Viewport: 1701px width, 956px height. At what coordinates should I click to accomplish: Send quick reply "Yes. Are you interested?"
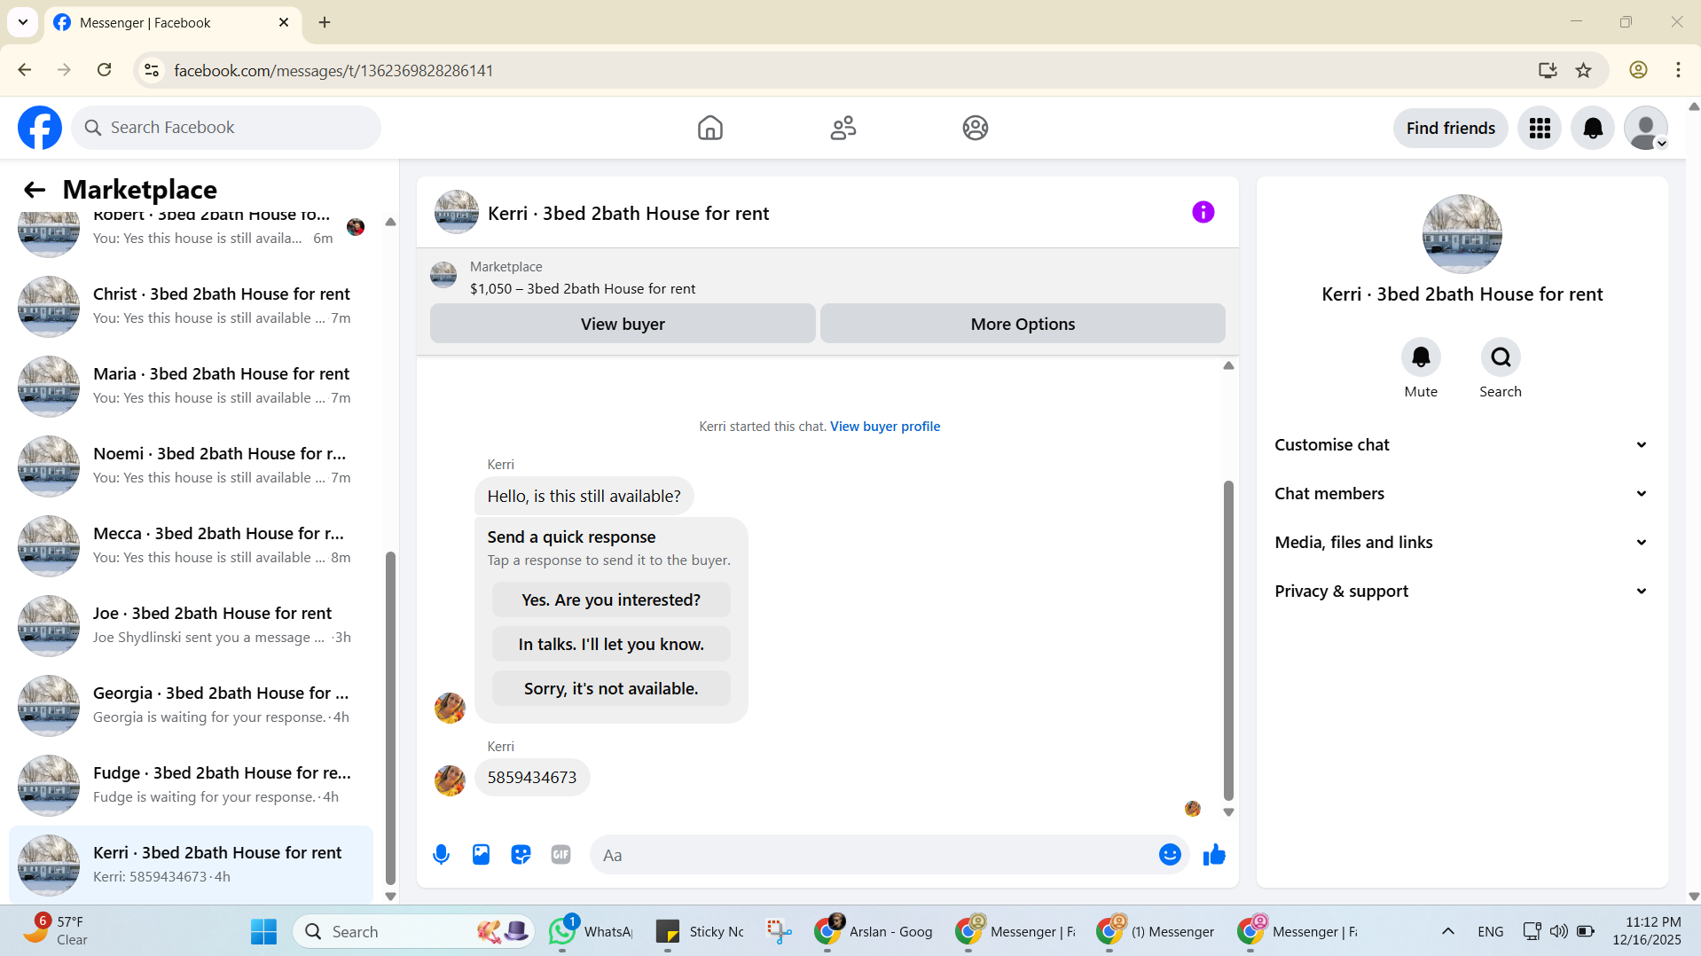(x=611, y=600)
